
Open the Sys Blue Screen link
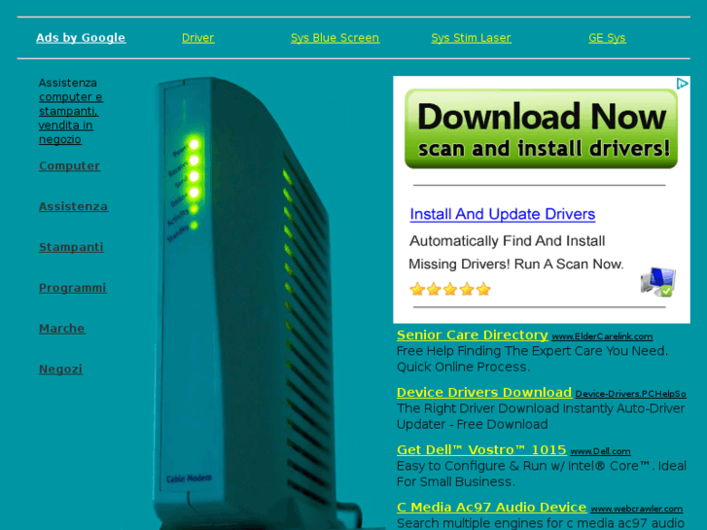coord(335,38)
